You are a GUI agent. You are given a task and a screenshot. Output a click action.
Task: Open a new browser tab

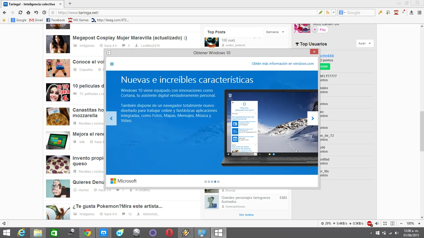coord(70,3)
